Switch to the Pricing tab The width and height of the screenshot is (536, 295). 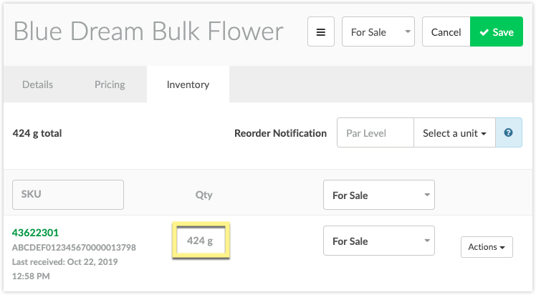[110, 84]
